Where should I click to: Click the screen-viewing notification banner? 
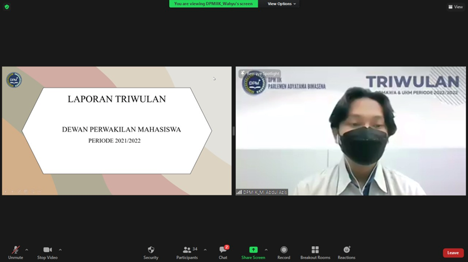coord(213,4)
